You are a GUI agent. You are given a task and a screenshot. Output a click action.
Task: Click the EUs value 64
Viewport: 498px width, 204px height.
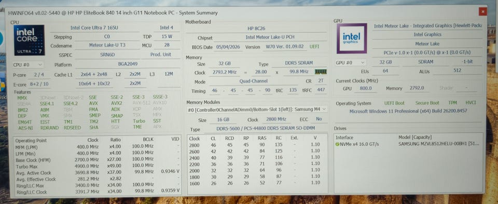[x=385, y=71]
